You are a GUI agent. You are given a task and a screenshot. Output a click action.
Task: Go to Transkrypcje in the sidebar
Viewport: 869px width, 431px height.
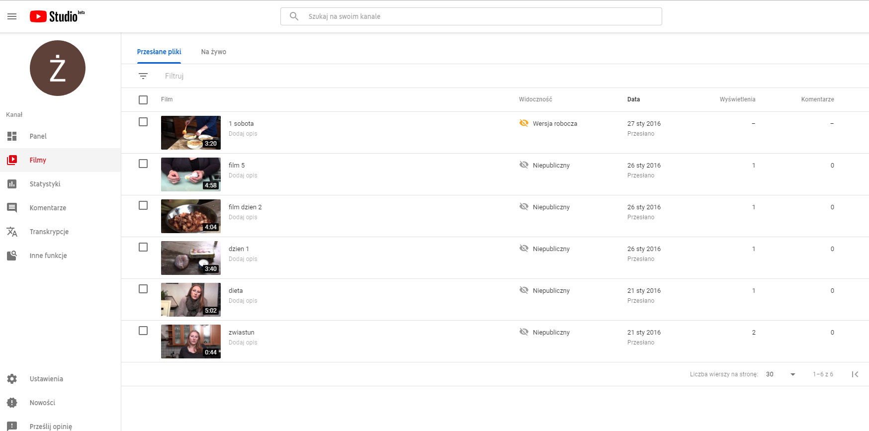click(x=49, y=232)
